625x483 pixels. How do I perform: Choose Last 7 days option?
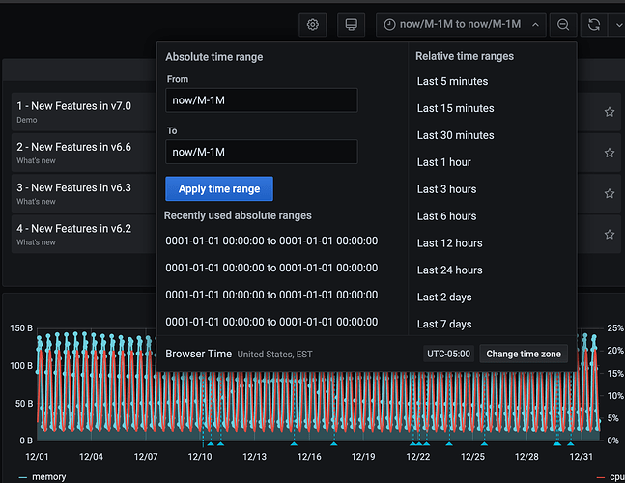pyautogui.click(x=444, y=325)
